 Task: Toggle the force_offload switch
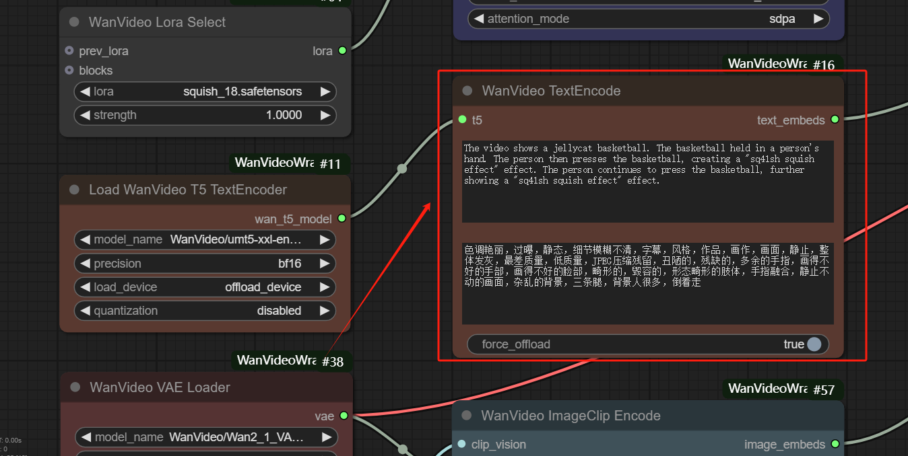coord(648,344)
